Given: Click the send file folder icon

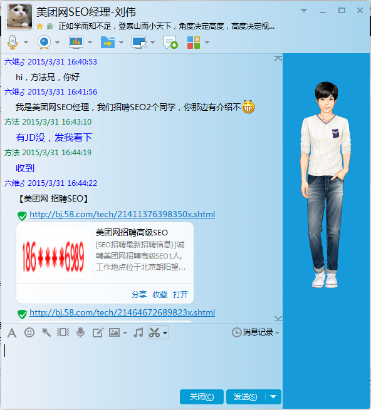Looking at the screenshot, I should [108, 43].
